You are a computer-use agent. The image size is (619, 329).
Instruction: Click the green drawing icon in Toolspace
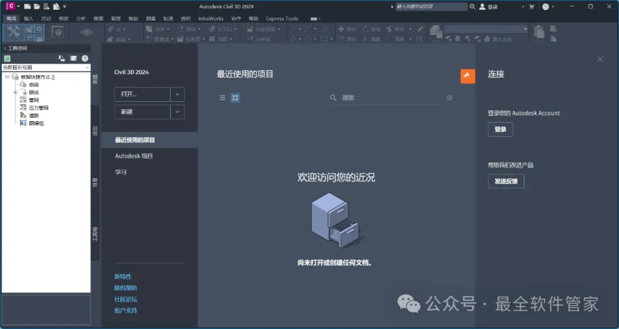click(7, 58)
